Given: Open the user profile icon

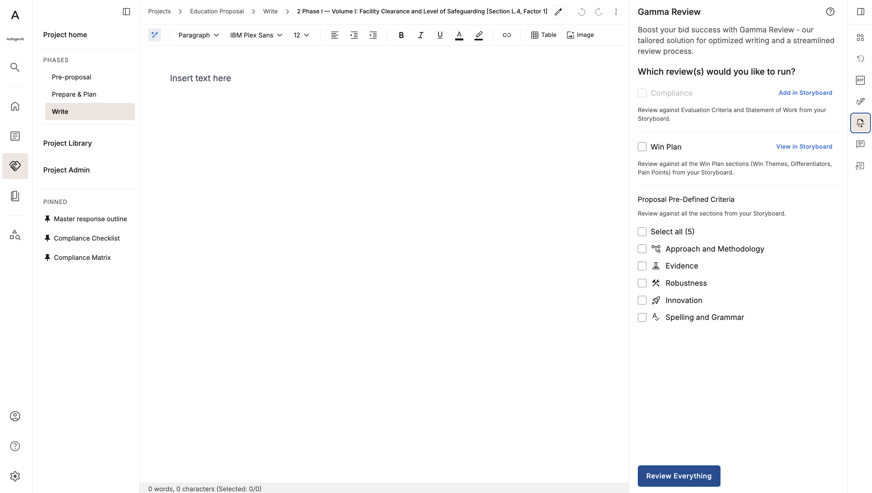Looking at the screenshot, I should pos(15,416).
